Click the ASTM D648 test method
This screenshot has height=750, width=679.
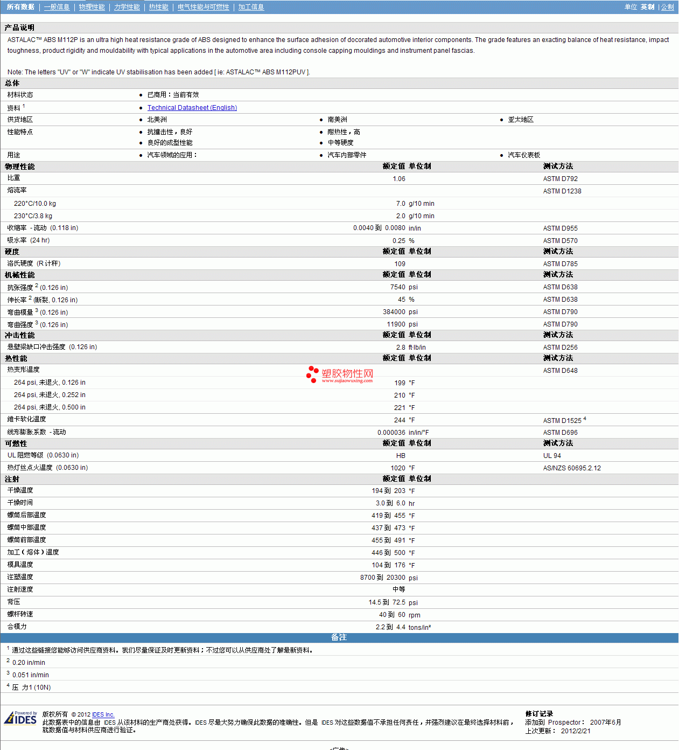561,371
